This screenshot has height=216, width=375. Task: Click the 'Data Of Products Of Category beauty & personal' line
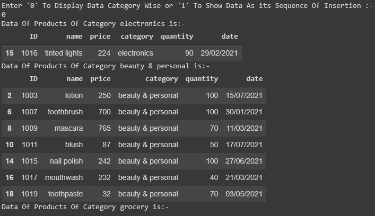pos(105,66)
